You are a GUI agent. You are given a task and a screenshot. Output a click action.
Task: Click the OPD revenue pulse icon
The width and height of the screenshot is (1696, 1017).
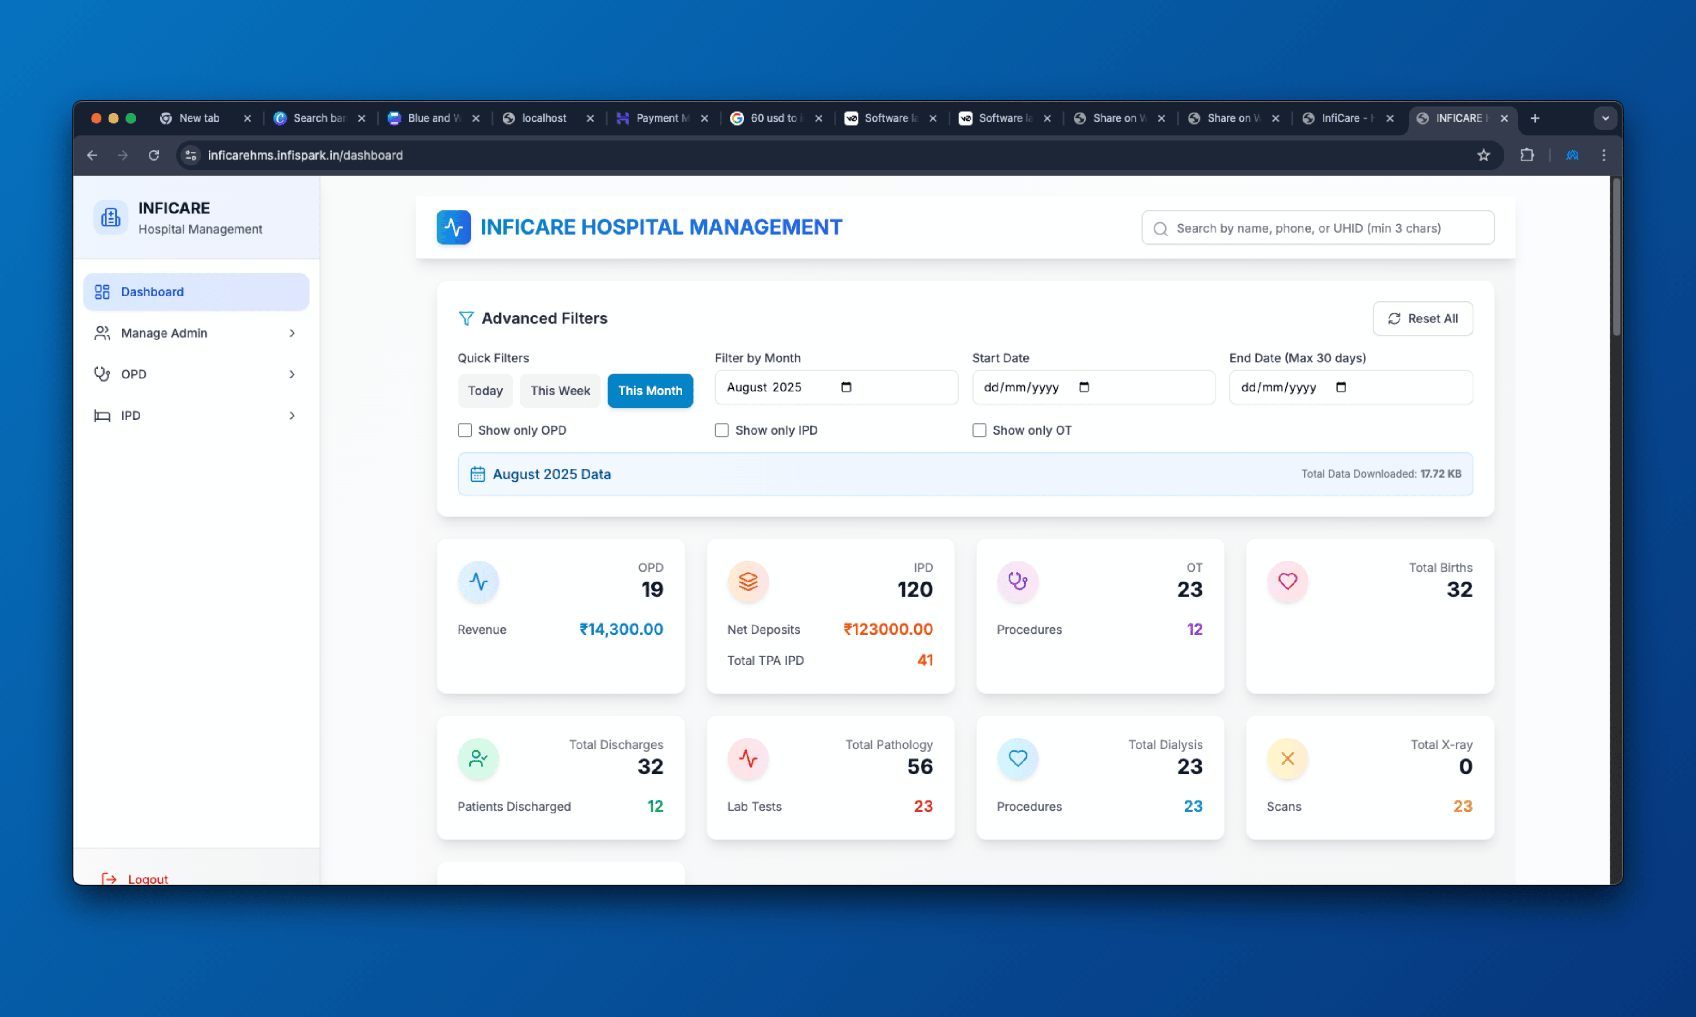point(478,581)
